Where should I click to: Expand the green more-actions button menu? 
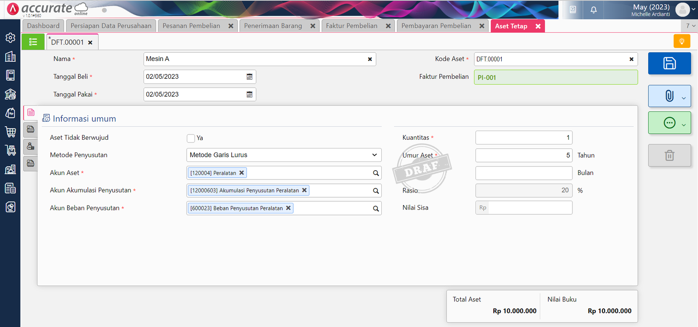tap(683, 123)
